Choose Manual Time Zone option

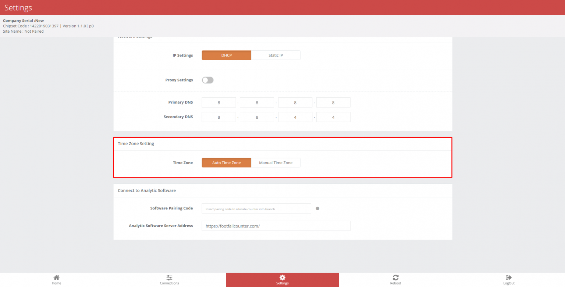click(276, 163)
